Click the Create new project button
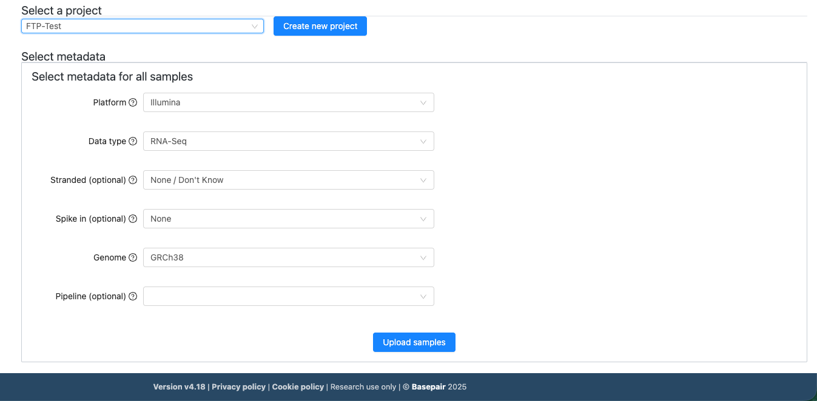This screenshot has height=401, width=817. tap(320, 26)
